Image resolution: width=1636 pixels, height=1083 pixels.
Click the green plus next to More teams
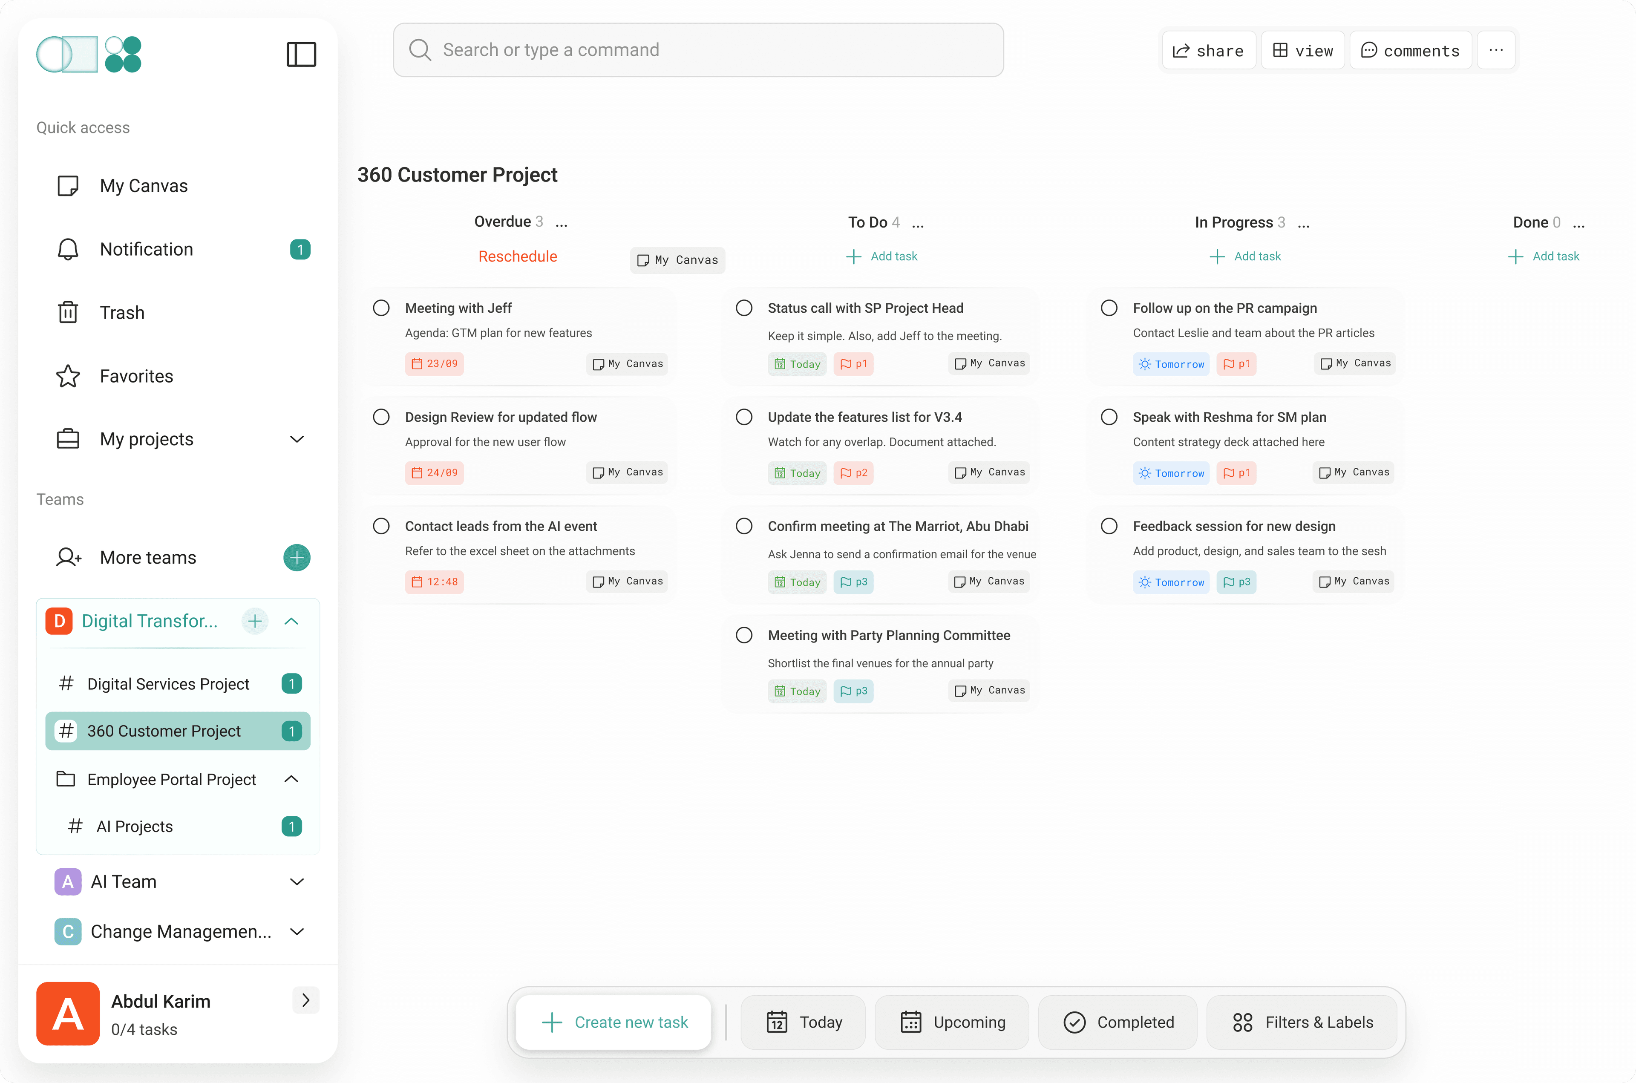click(296, 557)
